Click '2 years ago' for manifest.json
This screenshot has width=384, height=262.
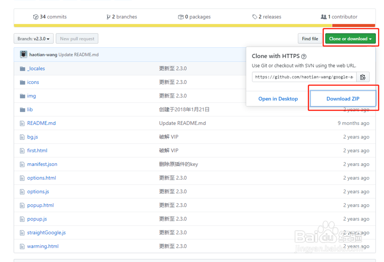[x=356, y=164]
